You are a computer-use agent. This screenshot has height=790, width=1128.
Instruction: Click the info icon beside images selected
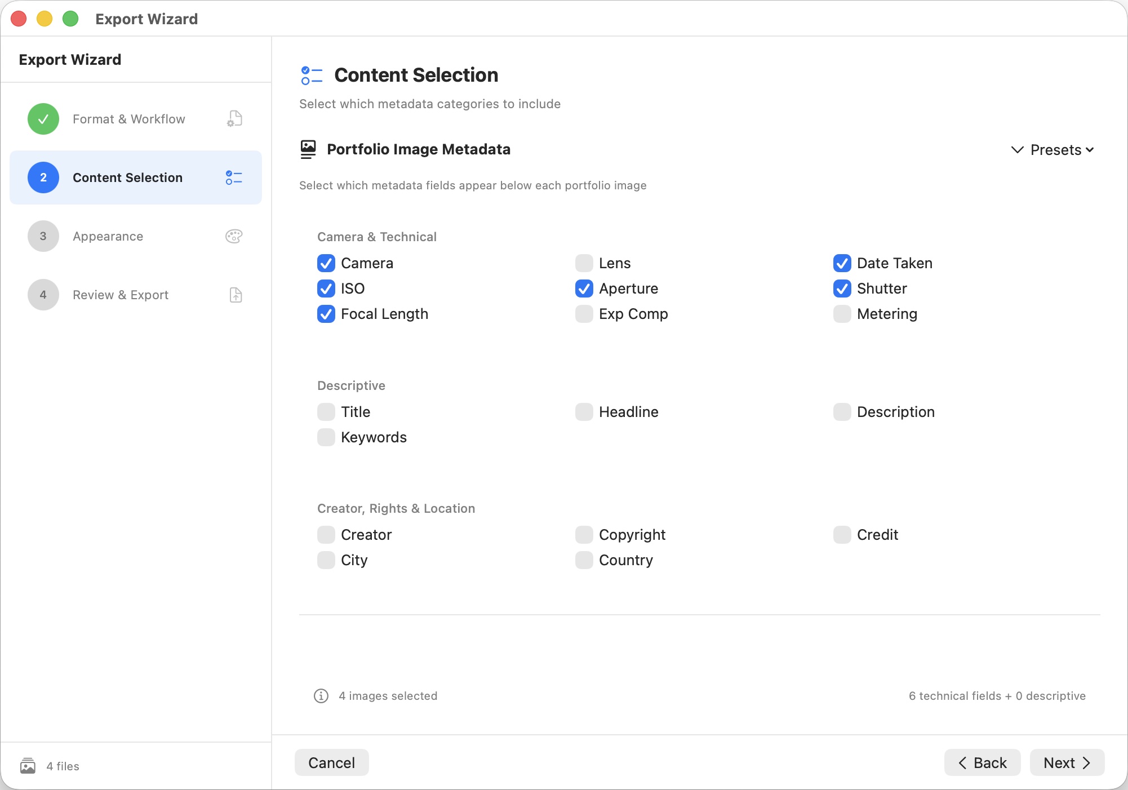321,696
